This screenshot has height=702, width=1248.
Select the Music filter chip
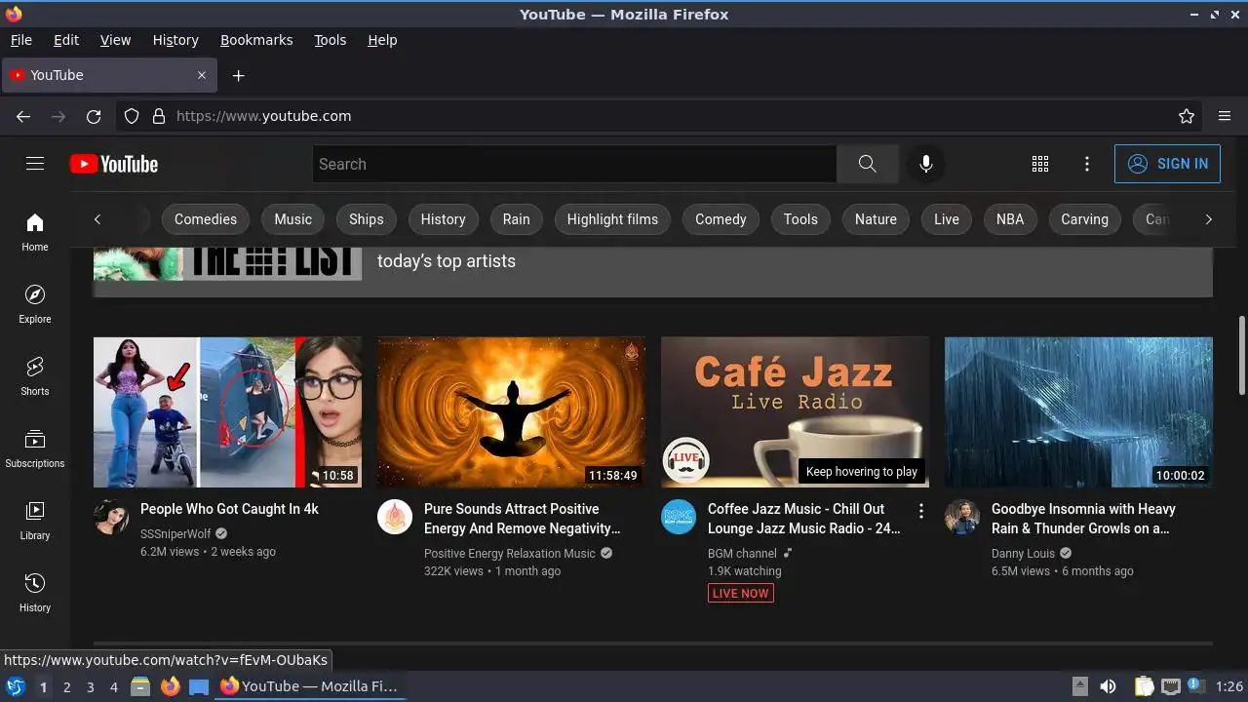(x=292, y=219)
